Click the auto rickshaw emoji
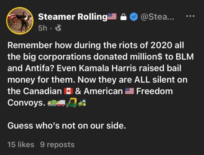Screen dimensions: 204x155 click(71, 102)
